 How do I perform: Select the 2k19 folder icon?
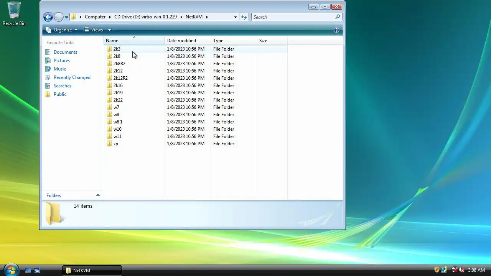(109, 93)
